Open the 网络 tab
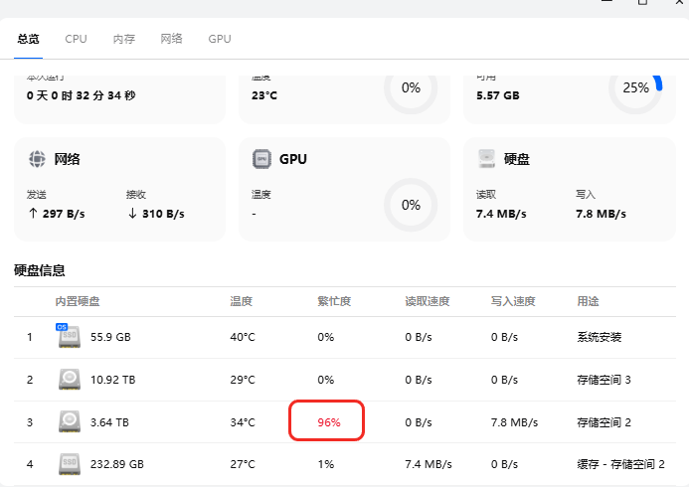This screenshot has height=487, width=689. pyautogui.click(x=171, y=39)
